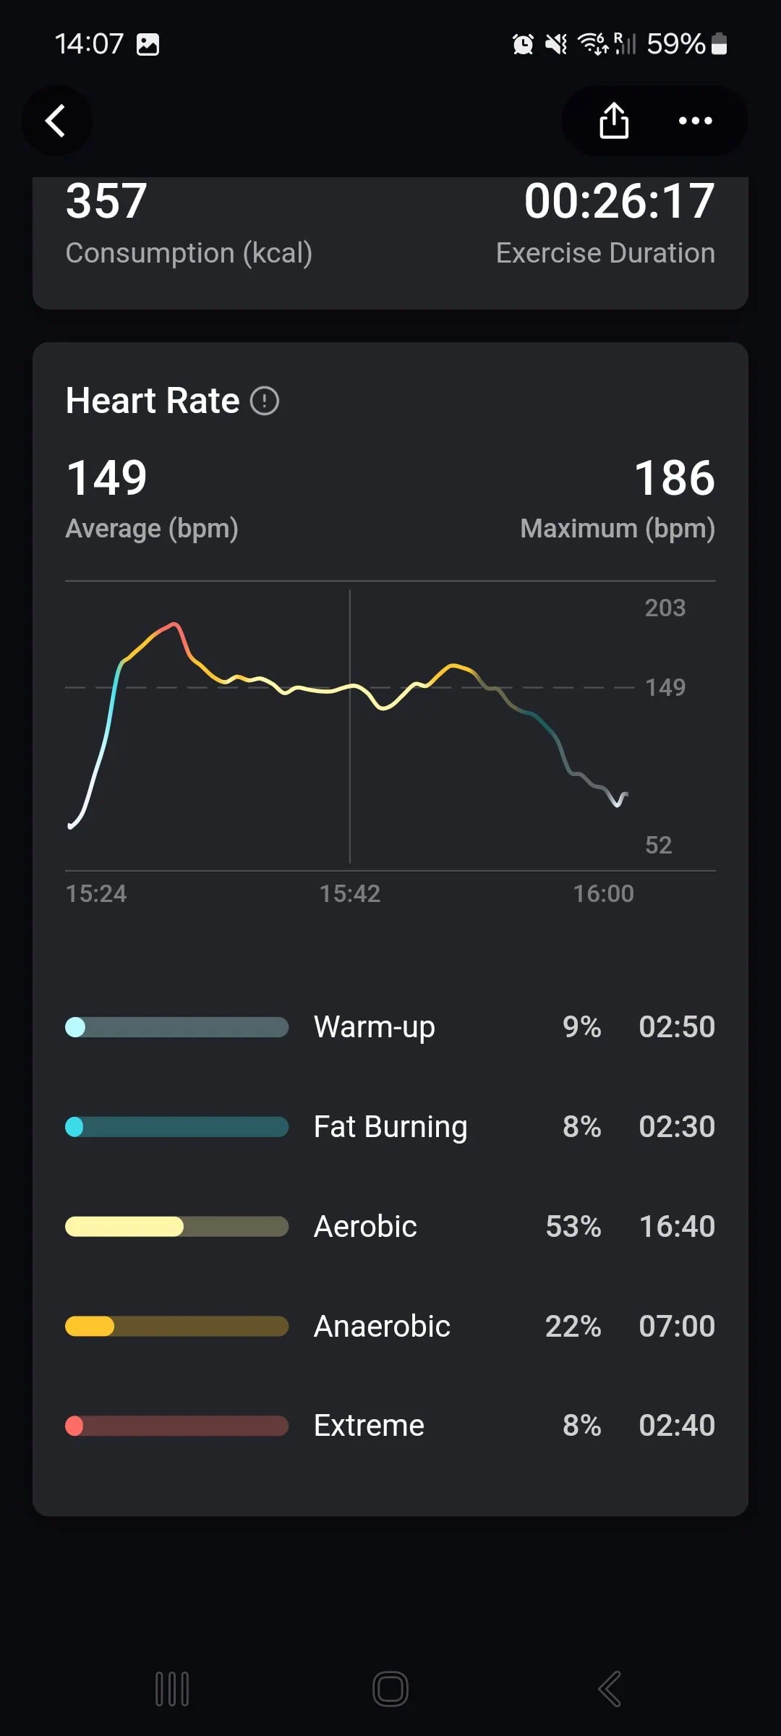Tap the 357 kcal consumption value

click(106, 201)
